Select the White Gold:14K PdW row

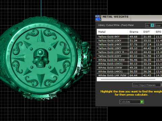[129, 75]
